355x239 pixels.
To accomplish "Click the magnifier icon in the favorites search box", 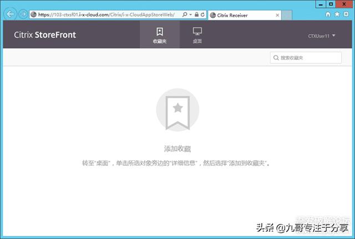I will click(x=276, y=58).
